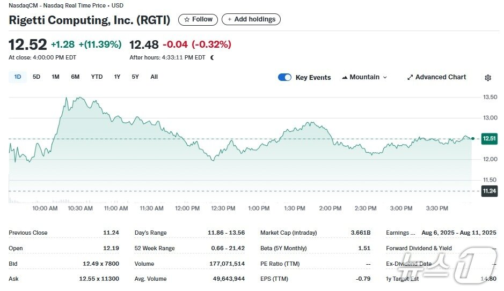Toggle the Key Events switch
The width and height of the screenshot is (504, 291).
[284, 77]
